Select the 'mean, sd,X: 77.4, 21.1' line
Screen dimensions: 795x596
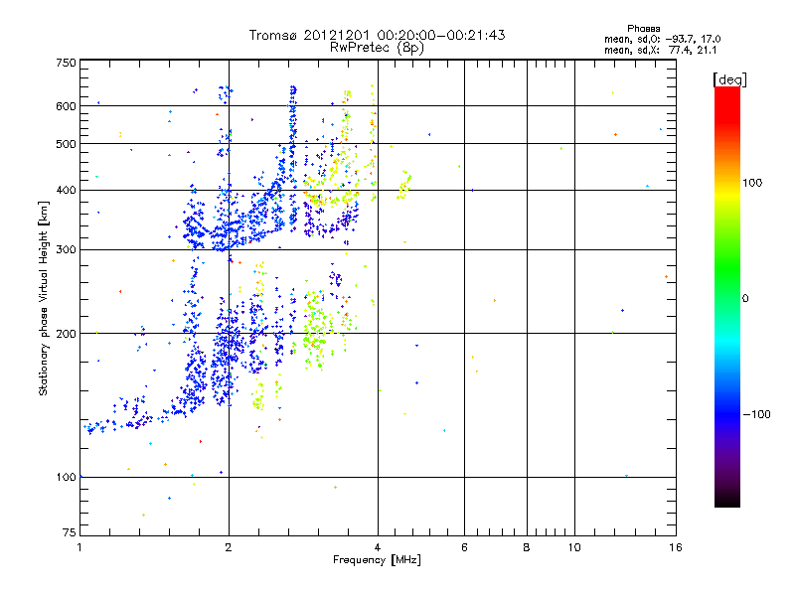[x=660, y=50]
